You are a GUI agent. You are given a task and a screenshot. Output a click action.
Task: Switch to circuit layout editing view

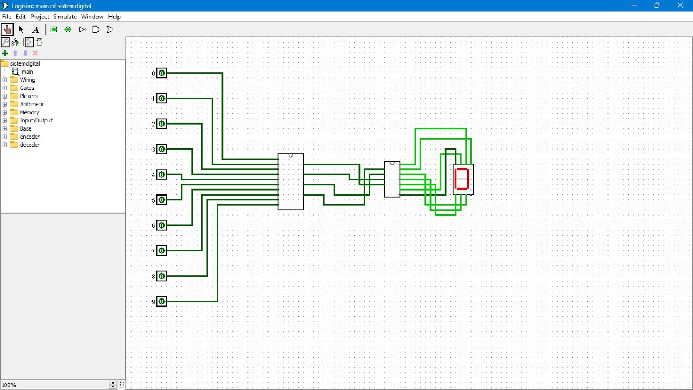click(29, 42)
